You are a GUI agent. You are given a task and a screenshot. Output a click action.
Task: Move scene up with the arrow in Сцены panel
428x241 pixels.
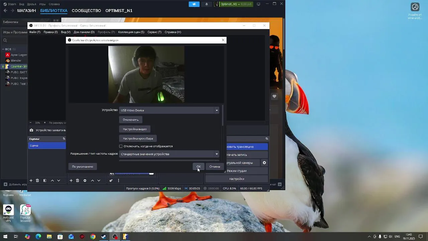(x=52, y=180)
